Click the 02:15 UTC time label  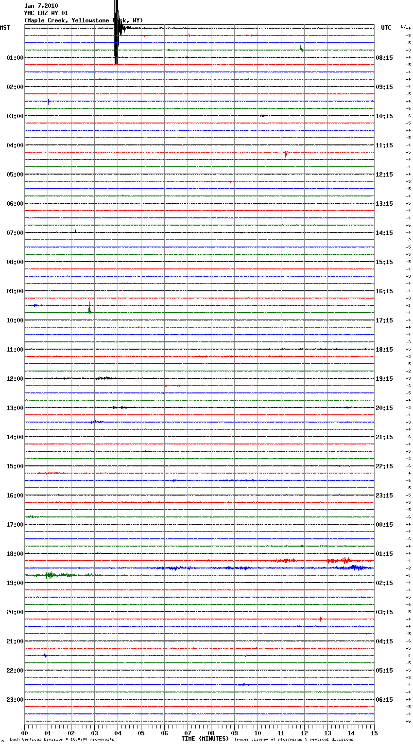click(x=384, y=583)
